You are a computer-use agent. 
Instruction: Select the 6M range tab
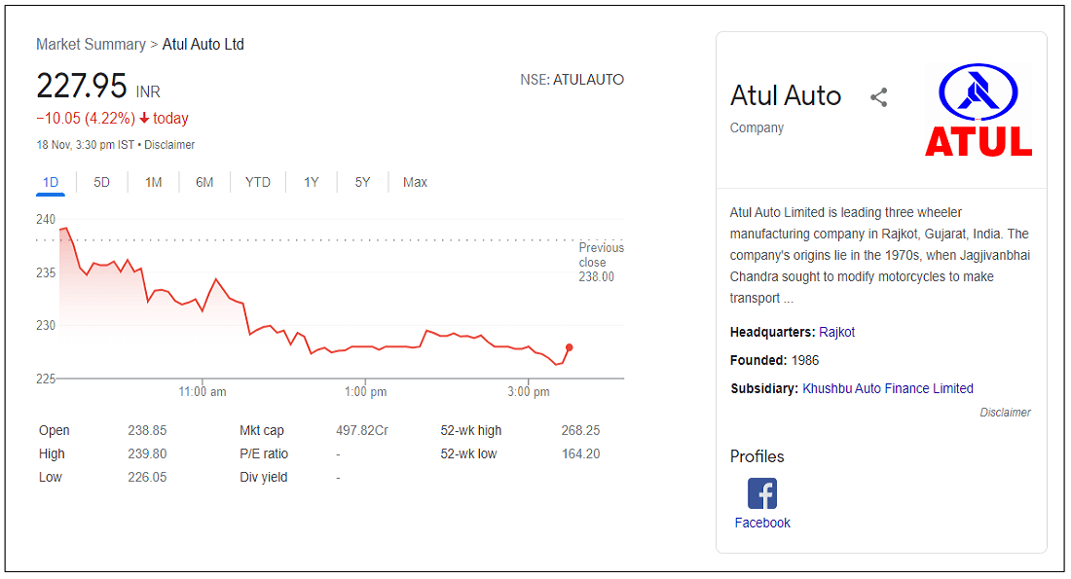[x=204, y=182]
